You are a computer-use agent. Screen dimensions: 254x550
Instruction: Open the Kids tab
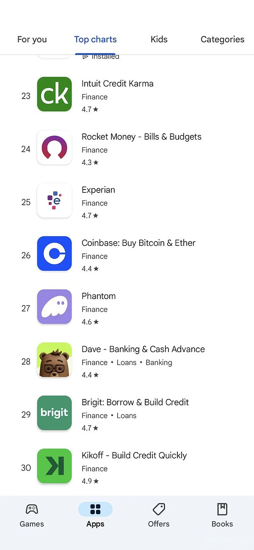(159, 39)
